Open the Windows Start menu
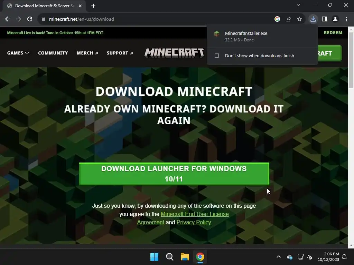 pyautogui.click(x=155, y=257)
